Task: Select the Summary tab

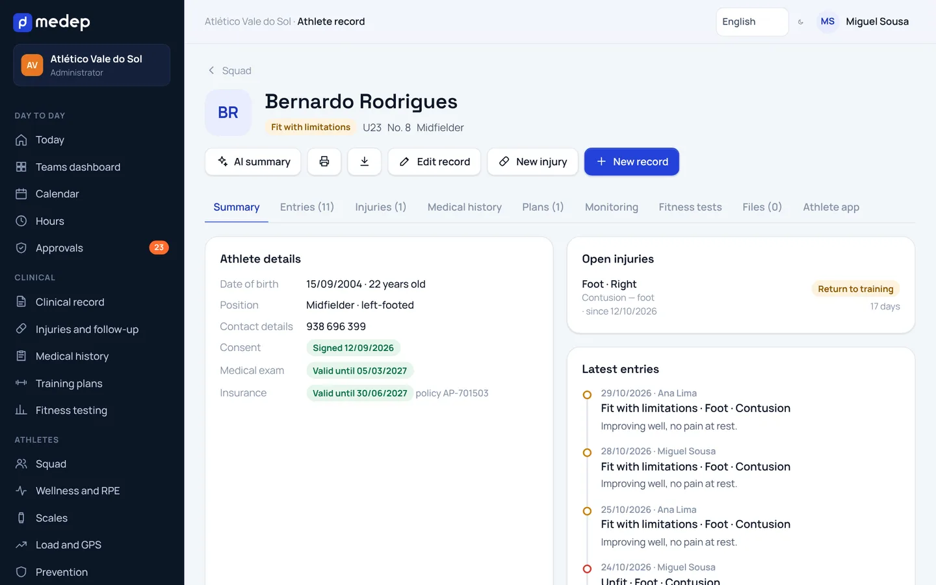Action: [237, 207]
